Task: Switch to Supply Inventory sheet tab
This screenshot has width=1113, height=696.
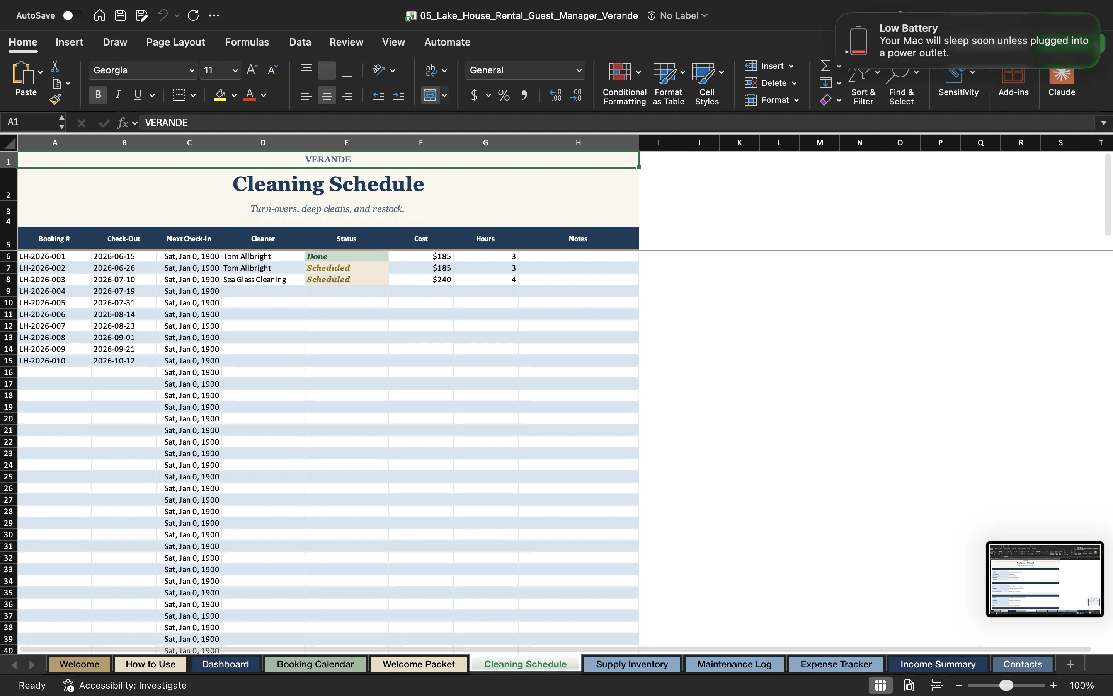Action: pyautogui.click(x=631, y=664)
